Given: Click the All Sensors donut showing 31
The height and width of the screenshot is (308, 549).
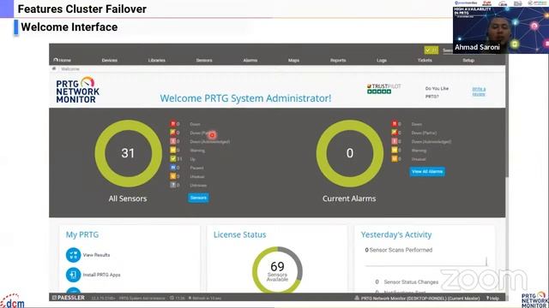Looking at the screenshot, I should point(128,153).
